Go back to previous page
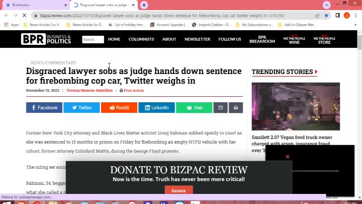This screenshot has width=362, height=204. click(6, 16)
